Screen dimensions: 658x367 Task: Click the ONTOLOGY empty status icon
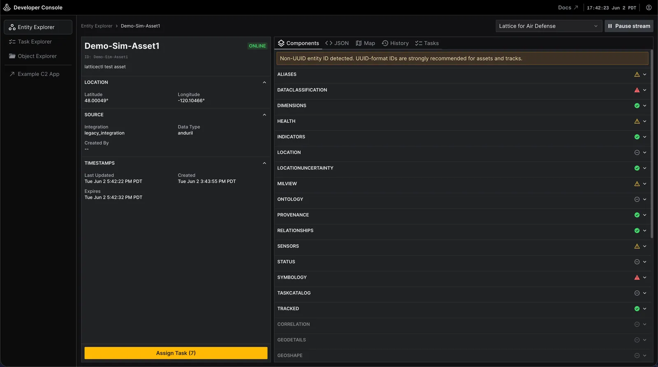(x=637, y=200)
